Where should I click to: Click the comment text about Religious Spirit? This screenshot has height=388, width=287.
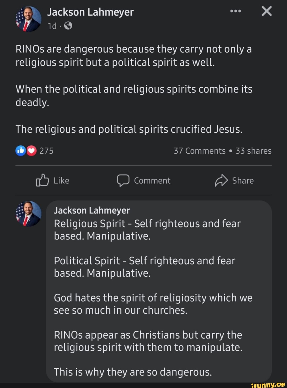147,230
